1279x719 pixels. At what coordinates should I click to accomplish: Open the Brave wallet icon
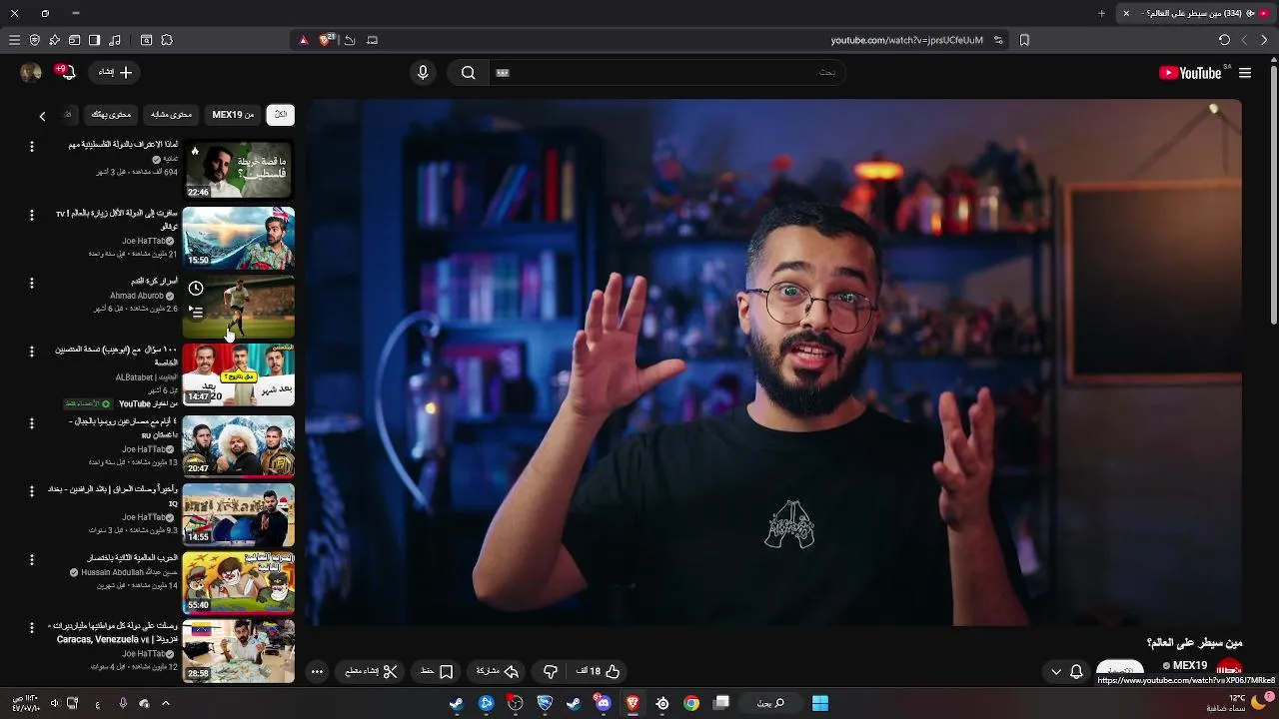(x=74, y=40)
